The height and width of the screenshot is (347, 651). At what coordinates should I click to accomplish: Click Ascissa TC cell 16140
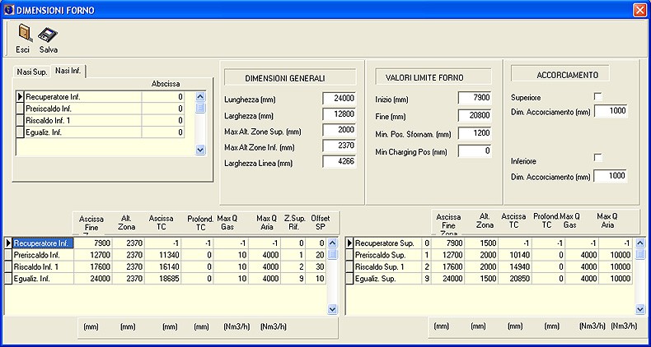pos(163,266)
